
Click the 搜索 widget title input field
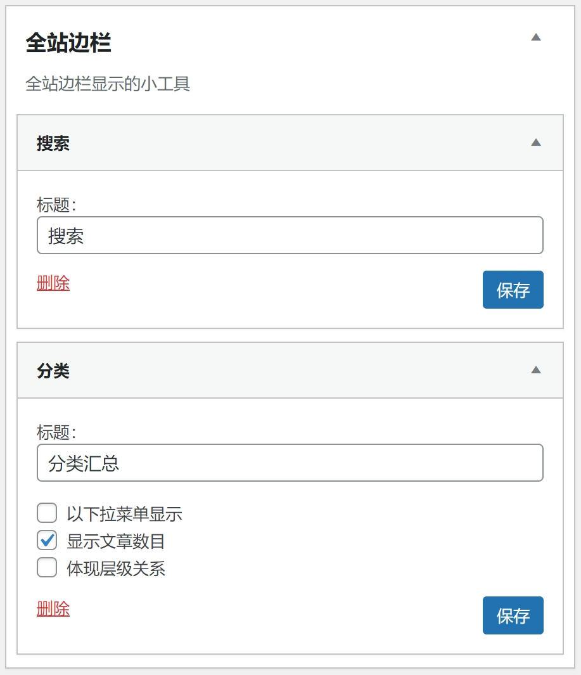[x=290, y=235]
